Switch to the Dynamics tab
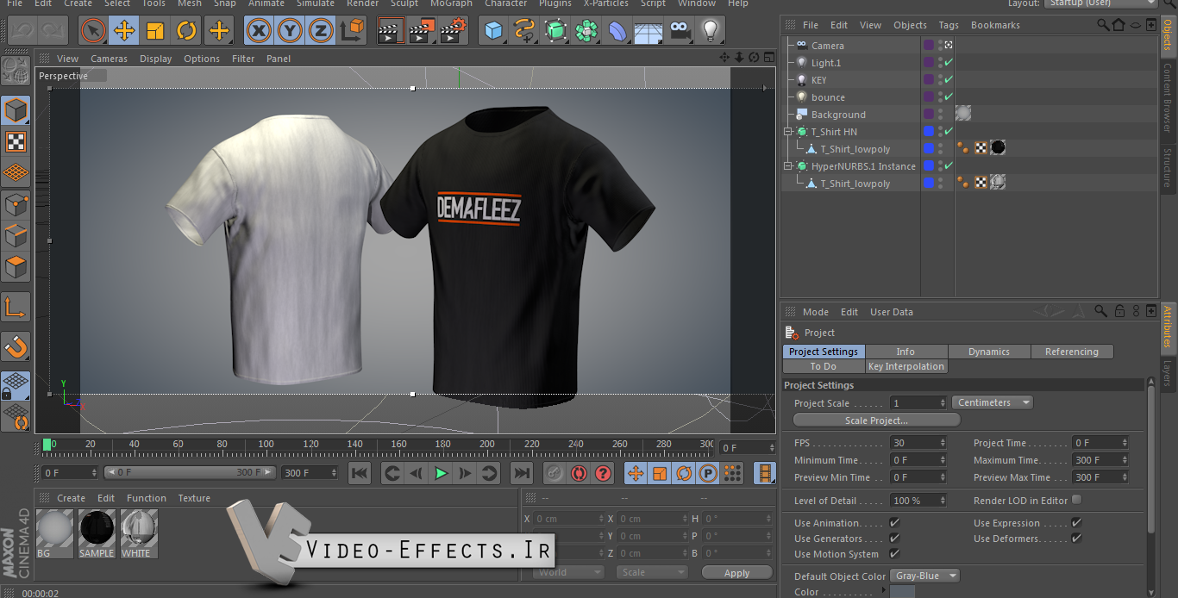 (x=989, y=352)
